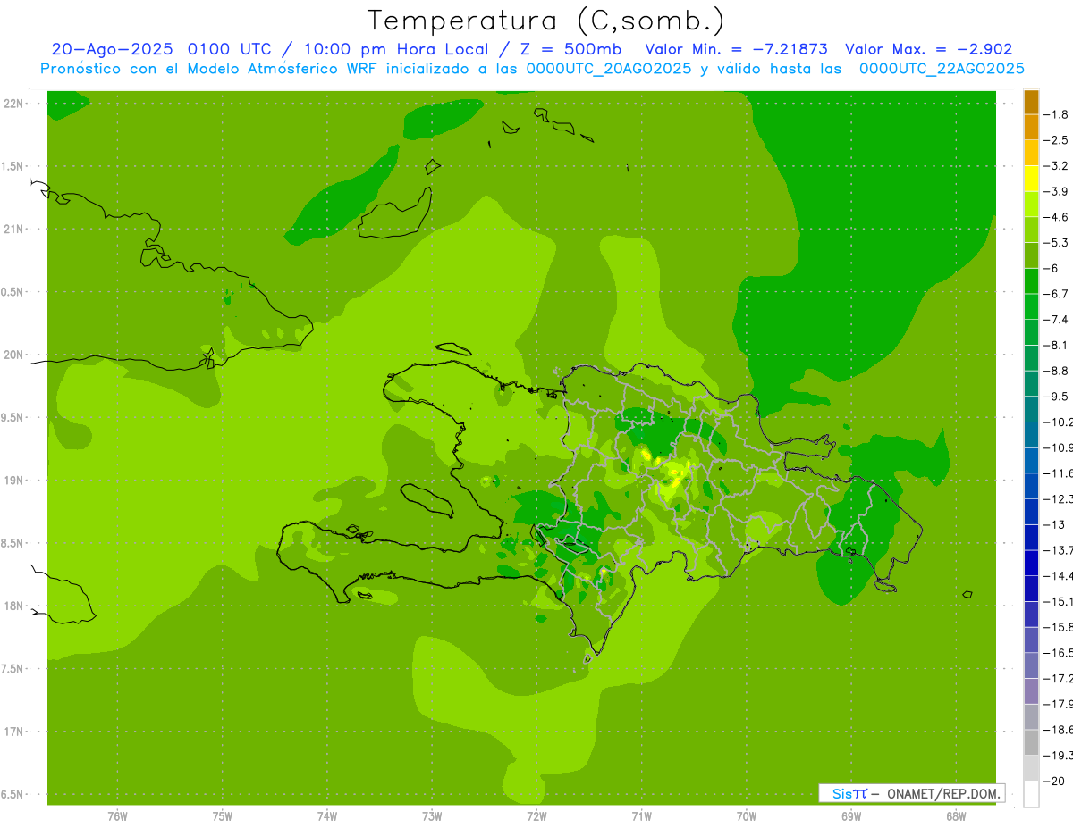Image resolution: width=1073 pixels, height=828 pixels.
Task: Click the '17N' latitude axis label
Action: (x=14, y=731)
